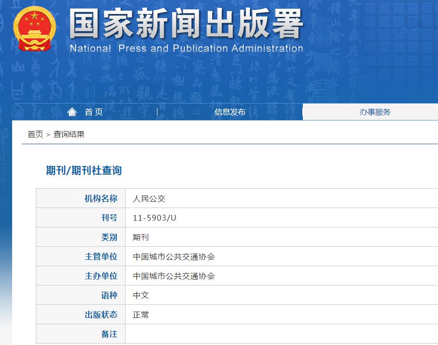The image size is (438, 345).
Task: Select the empty 备注 field
Action: coord(194,334)
